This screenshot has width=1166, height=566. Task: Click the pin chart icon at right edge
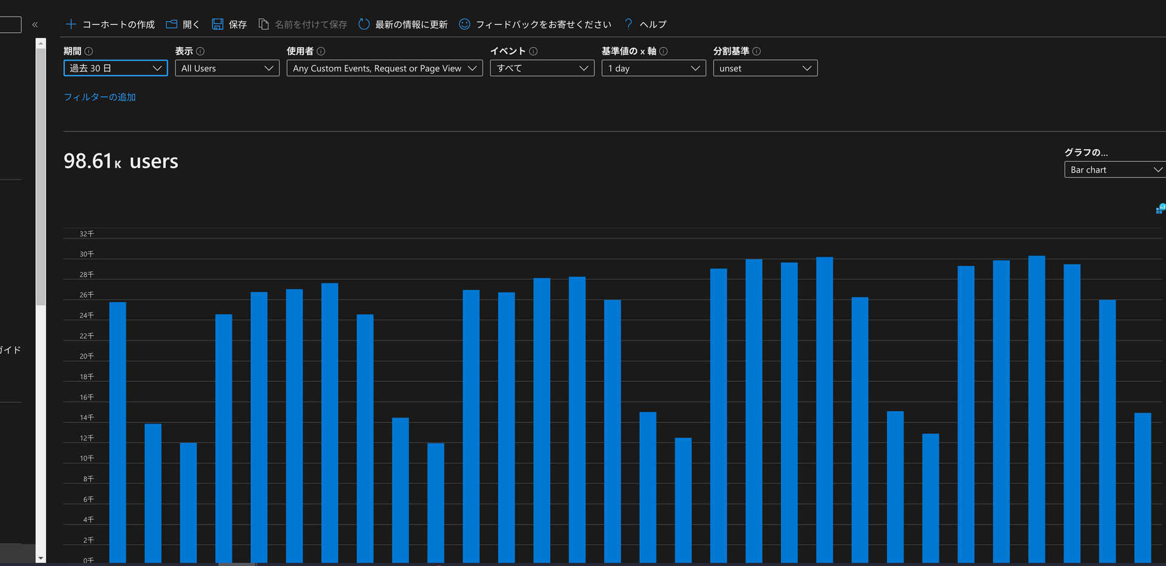click(x=1161, y=209)
